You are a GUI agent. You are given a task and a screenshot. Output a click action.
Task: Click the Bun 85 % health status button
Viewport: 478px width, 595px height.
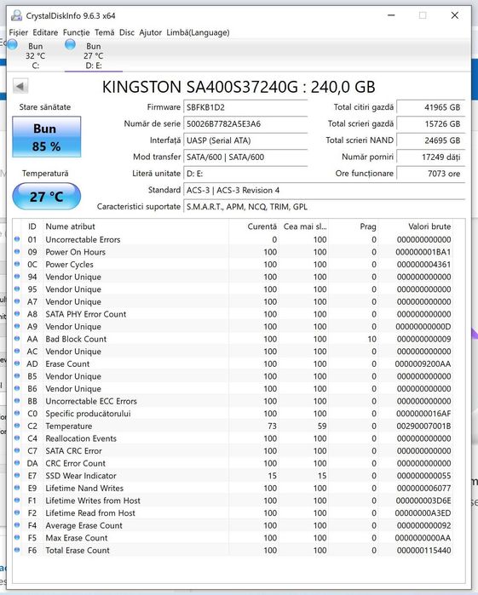47,137
